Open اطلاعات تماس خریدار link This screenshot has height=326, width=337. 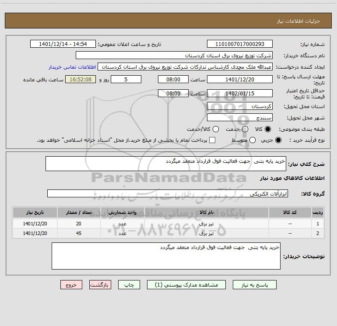[72, 67]
